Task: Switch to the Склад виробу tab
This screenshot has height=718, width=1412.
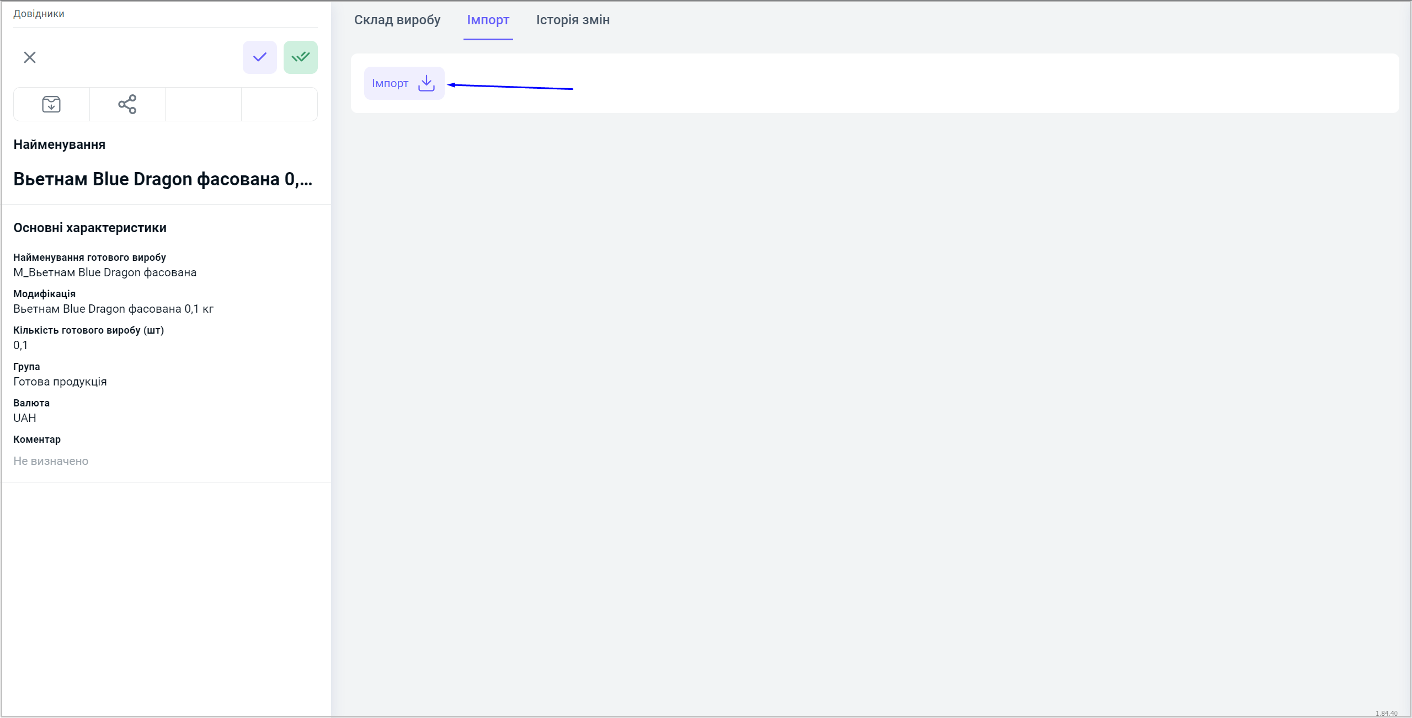Action: click(x=397, y=20)
